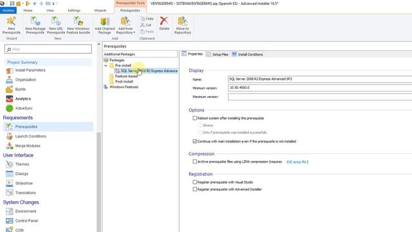Select the Always radio button
Viewport: 412px width, 232px height.
tap(200, 125)
